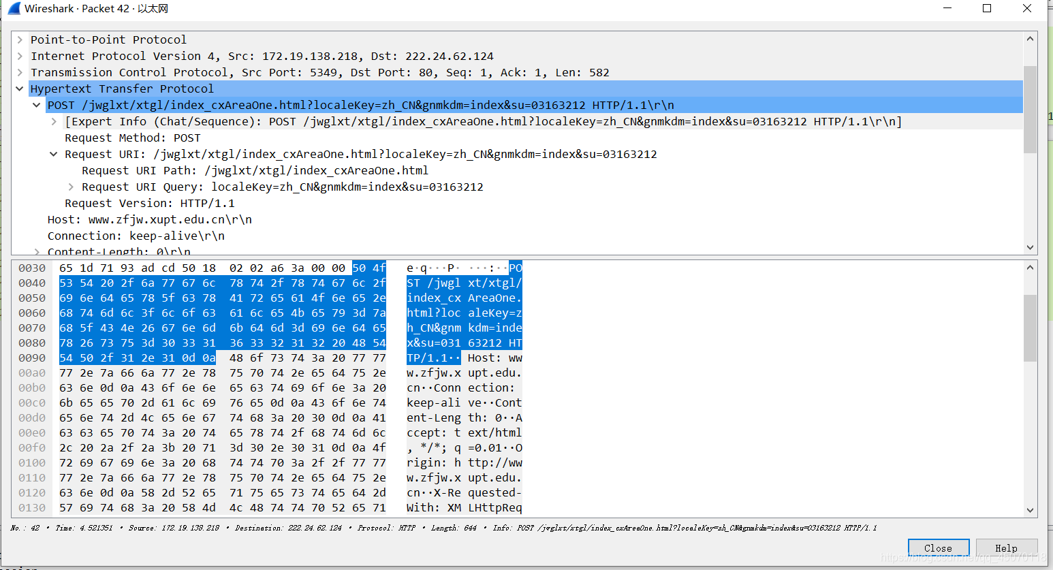
Task: Click ASCII text 'LHttpReq' in bytes pane
Action: point(495,508)
